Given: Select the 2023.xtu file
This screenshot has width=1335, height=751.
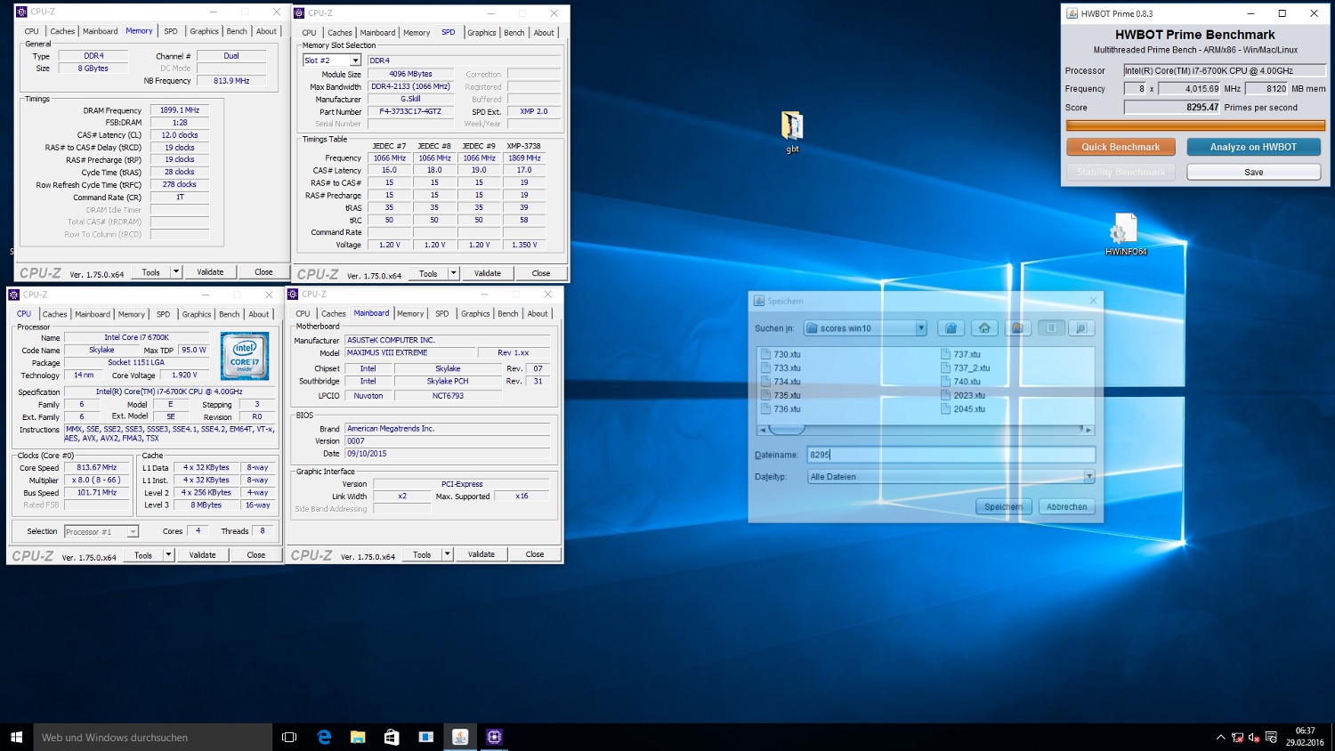Looking at the screenshot, I should (x=963, y=395).
